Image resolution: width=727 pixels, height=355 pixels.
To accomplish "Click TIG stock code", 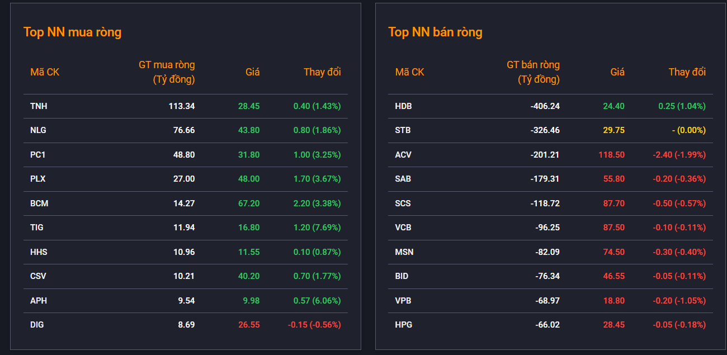I will coord(37,228).
